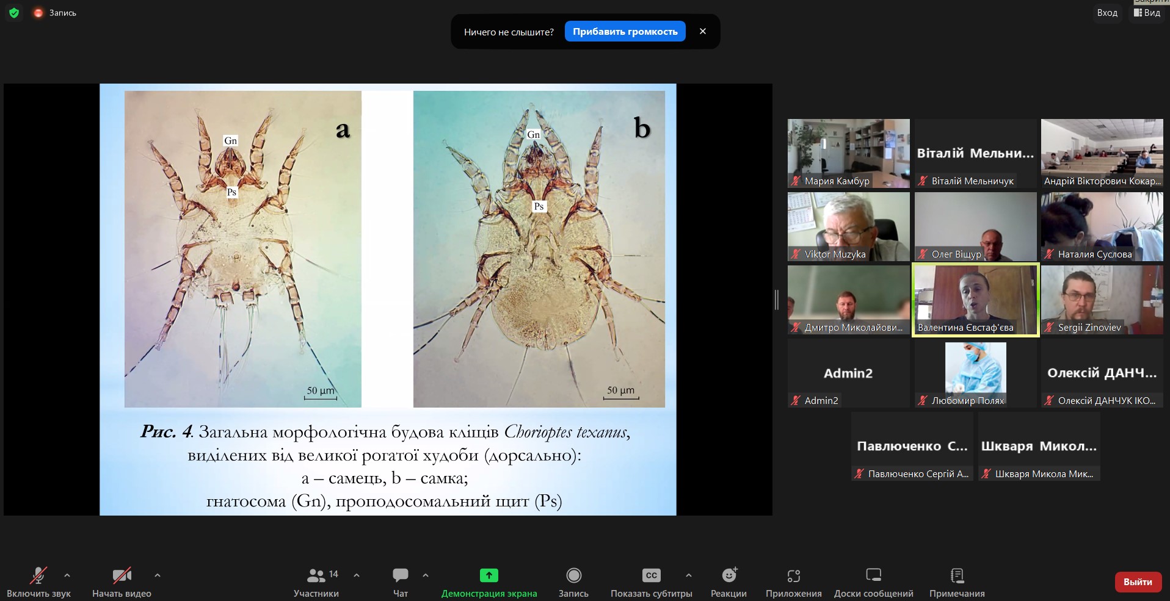
Task: Select Олексій ДАНЧУК participant tile
Action: [x=1102, y=373]
